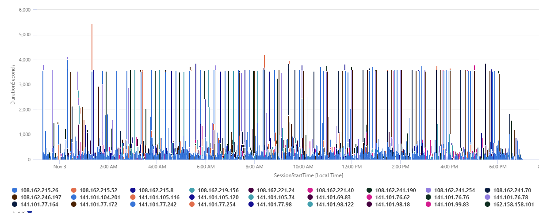Image resolution: width=539 pixels, height=213 pixels.
Task: Click the 2:00 PM x-axis label
Action: [400, 167]
